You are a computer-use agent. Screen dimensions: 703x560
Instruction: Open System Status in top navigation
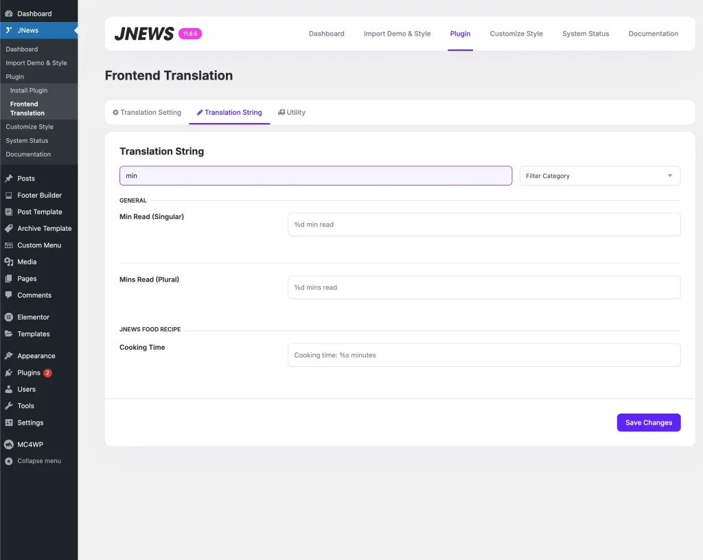(585, 34)
